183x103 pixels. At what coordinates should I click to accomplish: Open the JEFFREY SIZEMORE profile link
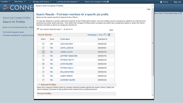(x=69, y=56)
